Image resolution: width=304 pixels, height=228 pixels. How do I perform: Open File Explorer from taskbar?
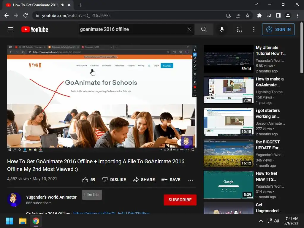coord(23,221)
